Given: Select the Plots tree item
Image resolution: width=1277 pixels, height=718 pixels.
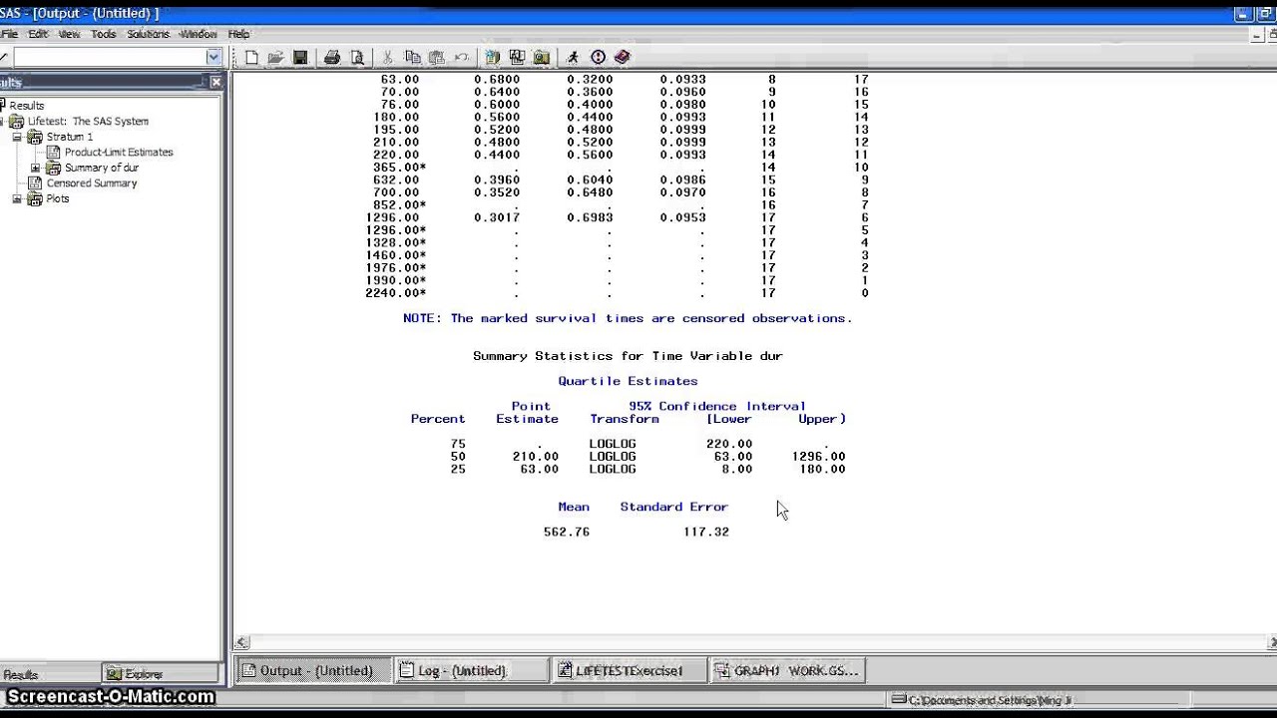Looking at the screenshot, I should (58, 198).
